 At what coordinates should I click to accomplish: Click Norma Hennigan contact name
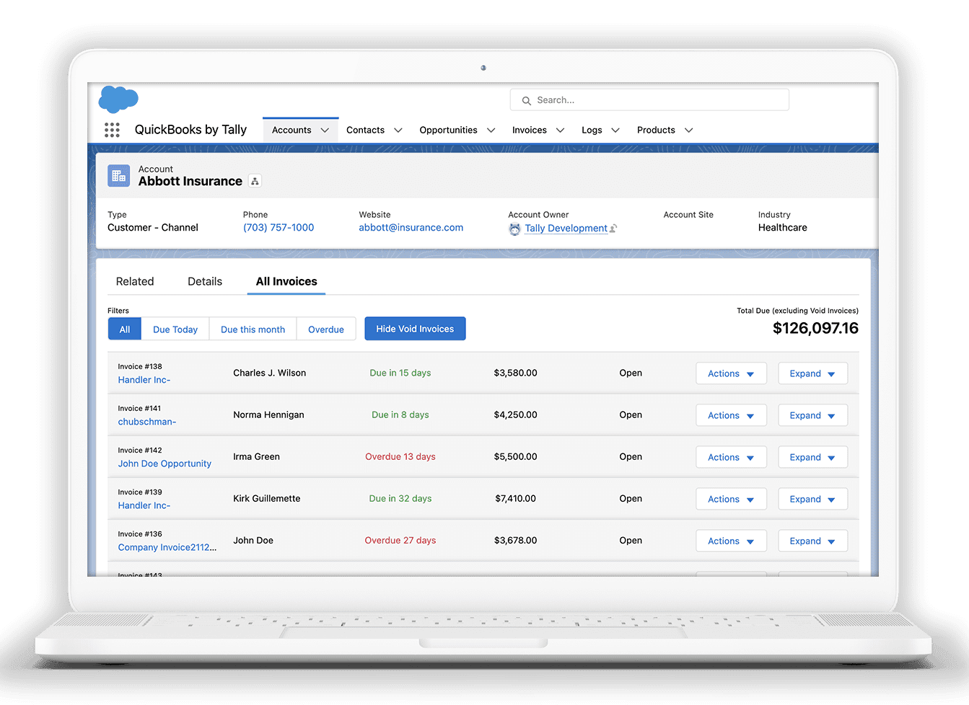coord(268,415)
